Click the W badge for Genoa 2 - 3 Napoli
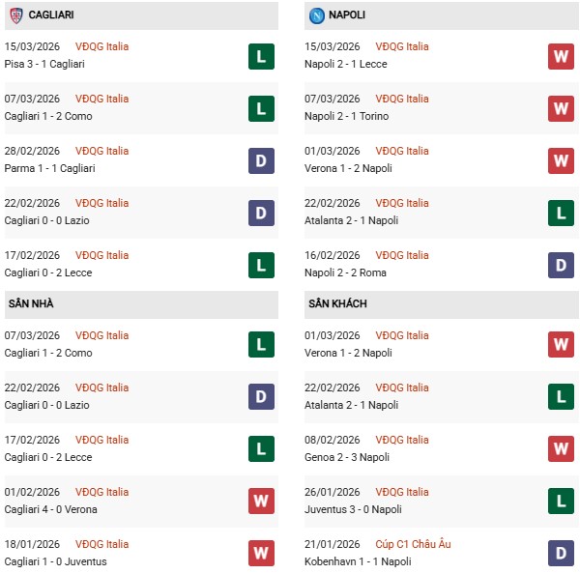This screenshot has width=580, height=574. click(x=561, y=449)
